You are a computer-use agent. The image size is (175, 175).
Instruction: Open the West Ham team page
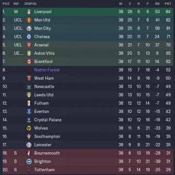pyautogui.click(x=44, y=78)
